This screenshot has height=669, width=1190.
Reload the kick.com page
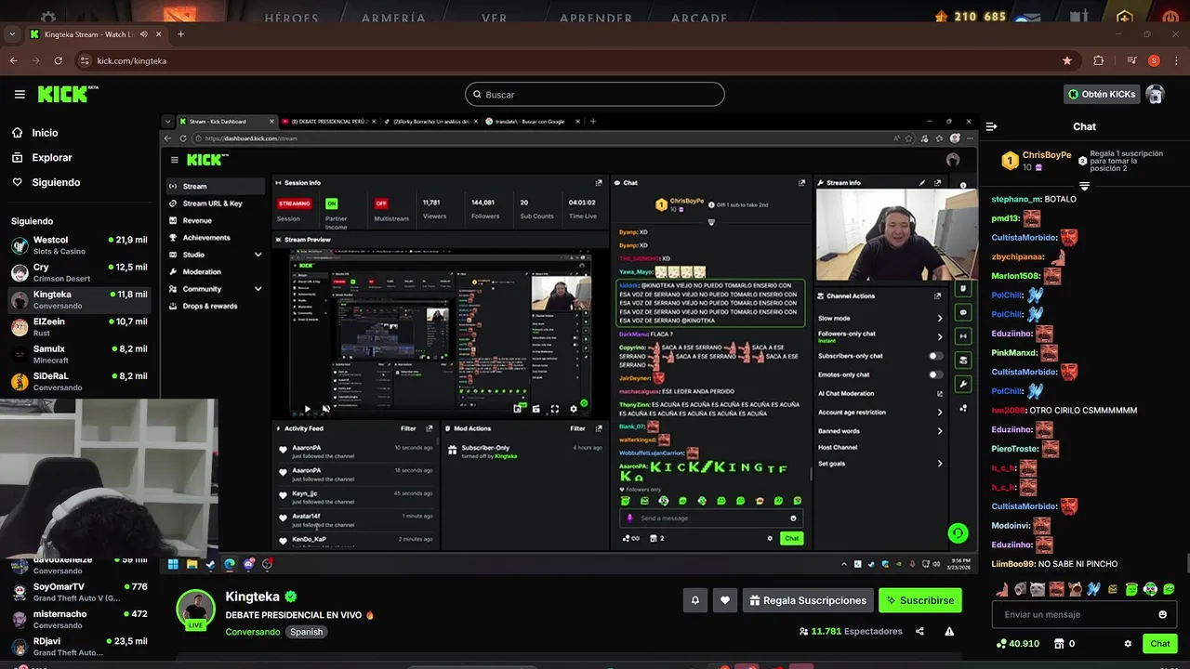[x=59, y=60]
